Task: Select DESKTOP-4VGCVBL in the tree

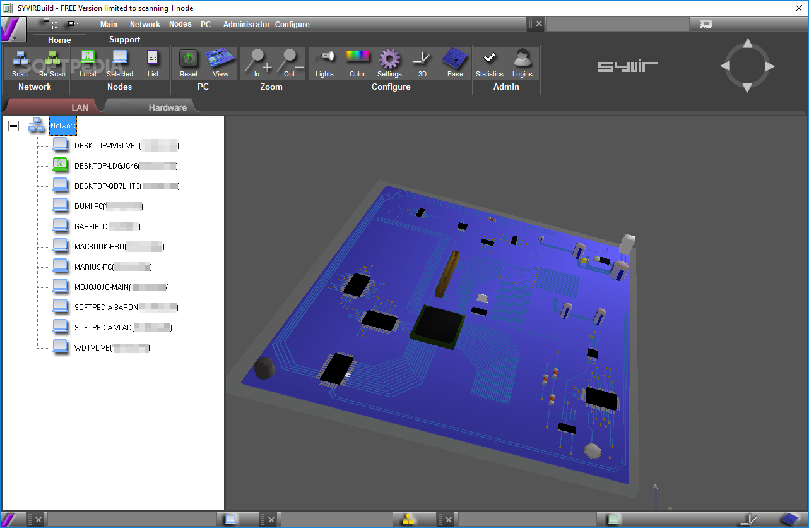Action: [126, 146]
